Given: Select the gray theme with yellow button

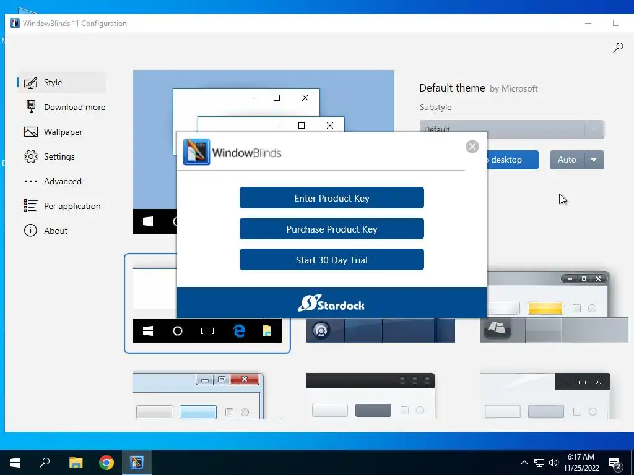Looking at the screenshot, I should 554,307.
